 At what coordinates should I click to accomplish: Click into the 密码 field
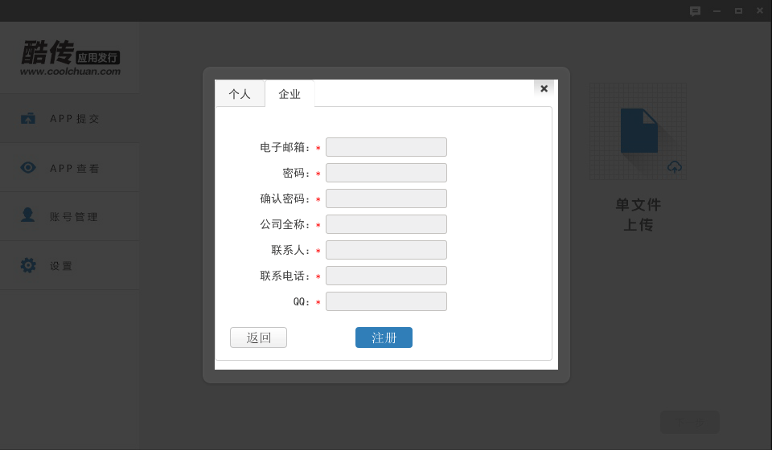[x=387, y=173]
